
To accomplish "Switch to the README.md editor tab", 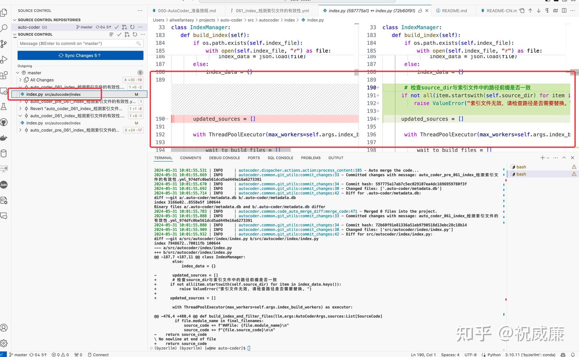I will click(451, 11).
